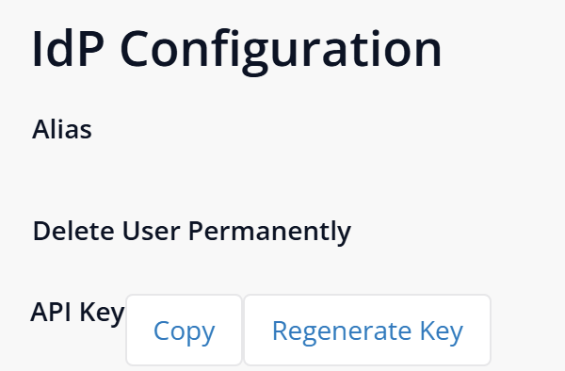Regenerate the API key
Viewport: 565px width, 371px height.
pyautogui.click(x=367, y=330)
